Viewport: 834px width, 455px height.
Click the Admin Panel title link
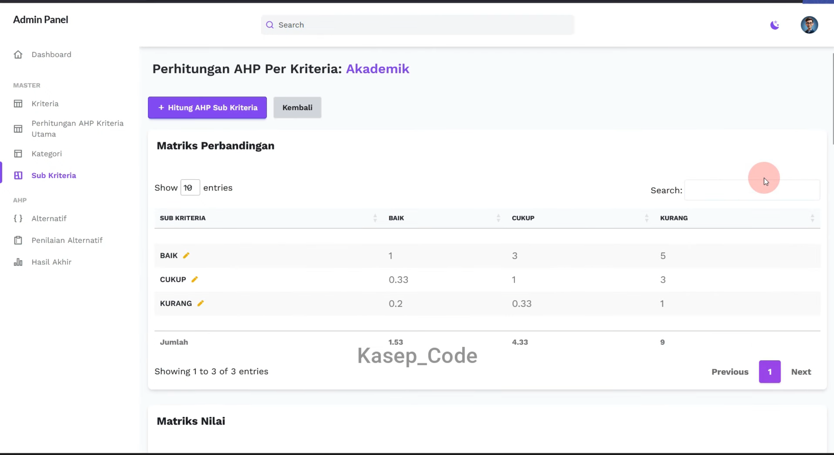click(40, 20)
